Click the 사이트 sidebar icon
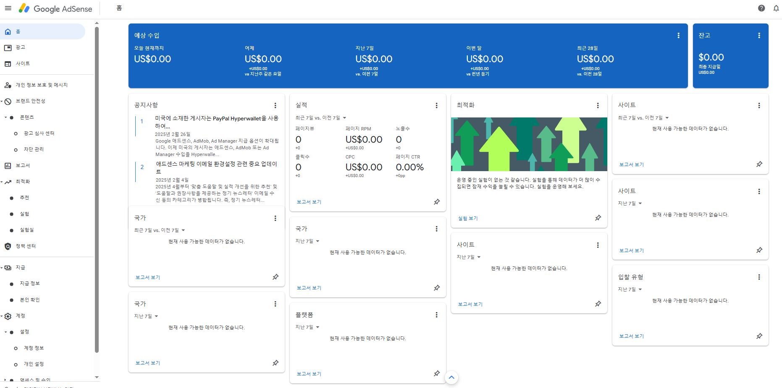 [x=8, y=64]
